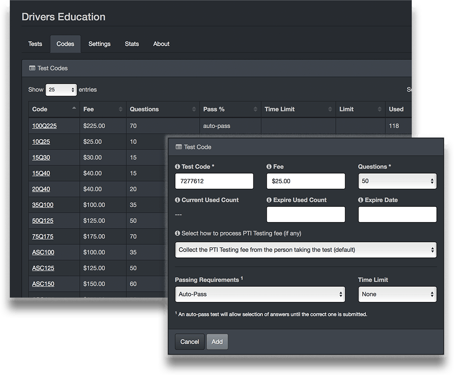Screen dimensions: 454x375
Task: Click sort arrows in Time Limit column header
Action: 330,109
